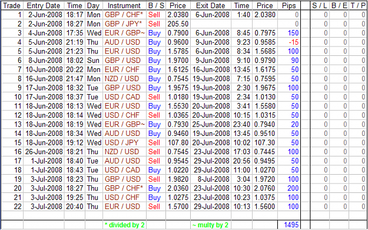Click the '~ multy by 2' note
Viewport: 368px width, 230px height.
tap(210, 225)
